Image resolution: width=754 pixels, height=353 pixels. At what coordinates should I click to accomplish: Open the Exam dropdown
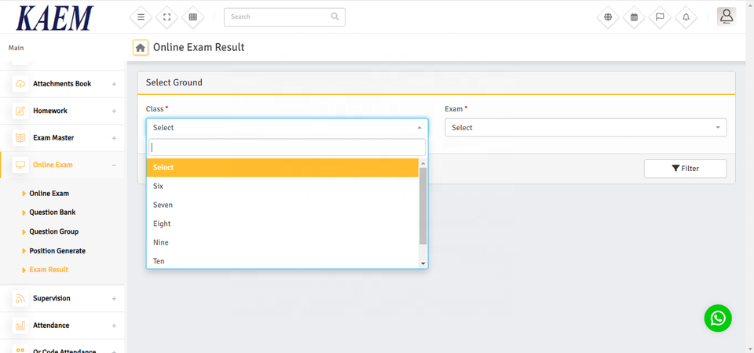[x=585, y=128]
